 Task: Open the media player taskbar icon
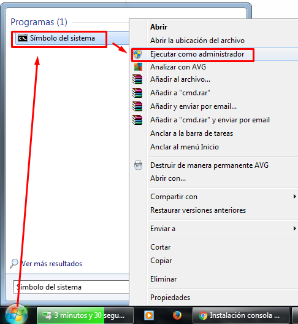(149, 315)
